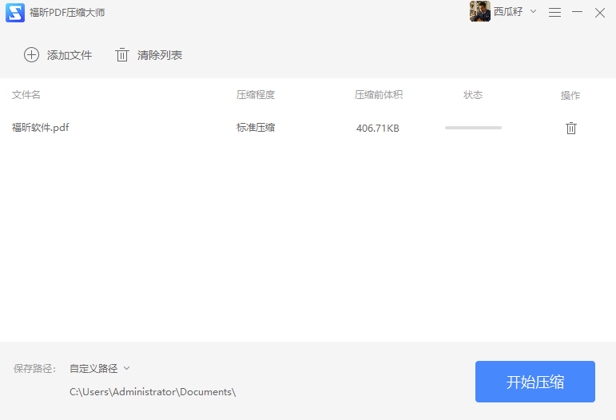Close the compressor window
This screenshot has width=616, height=420.
pos(600,13)
